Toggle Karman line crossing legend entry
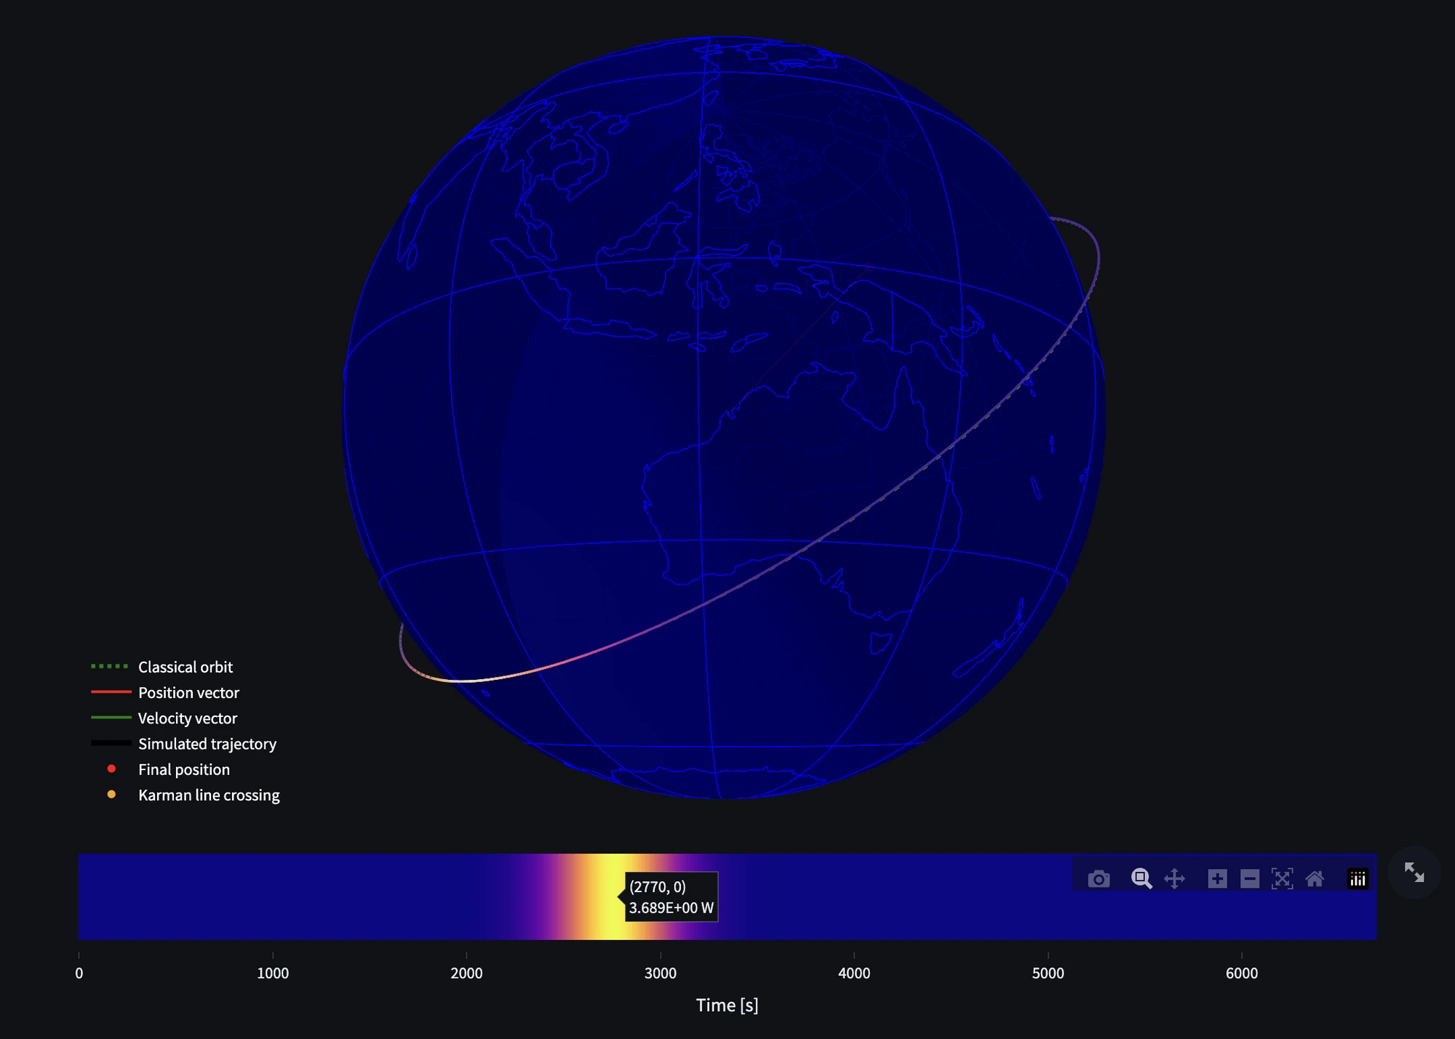Screen dimensions: 1455x1039 point(193,795)
